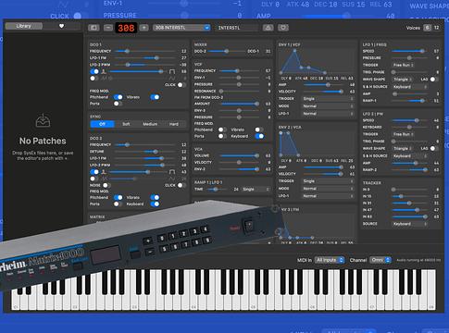This screenshot has width=449, height=333.
Task: Set Voices to 6
Action: [427, 28]
